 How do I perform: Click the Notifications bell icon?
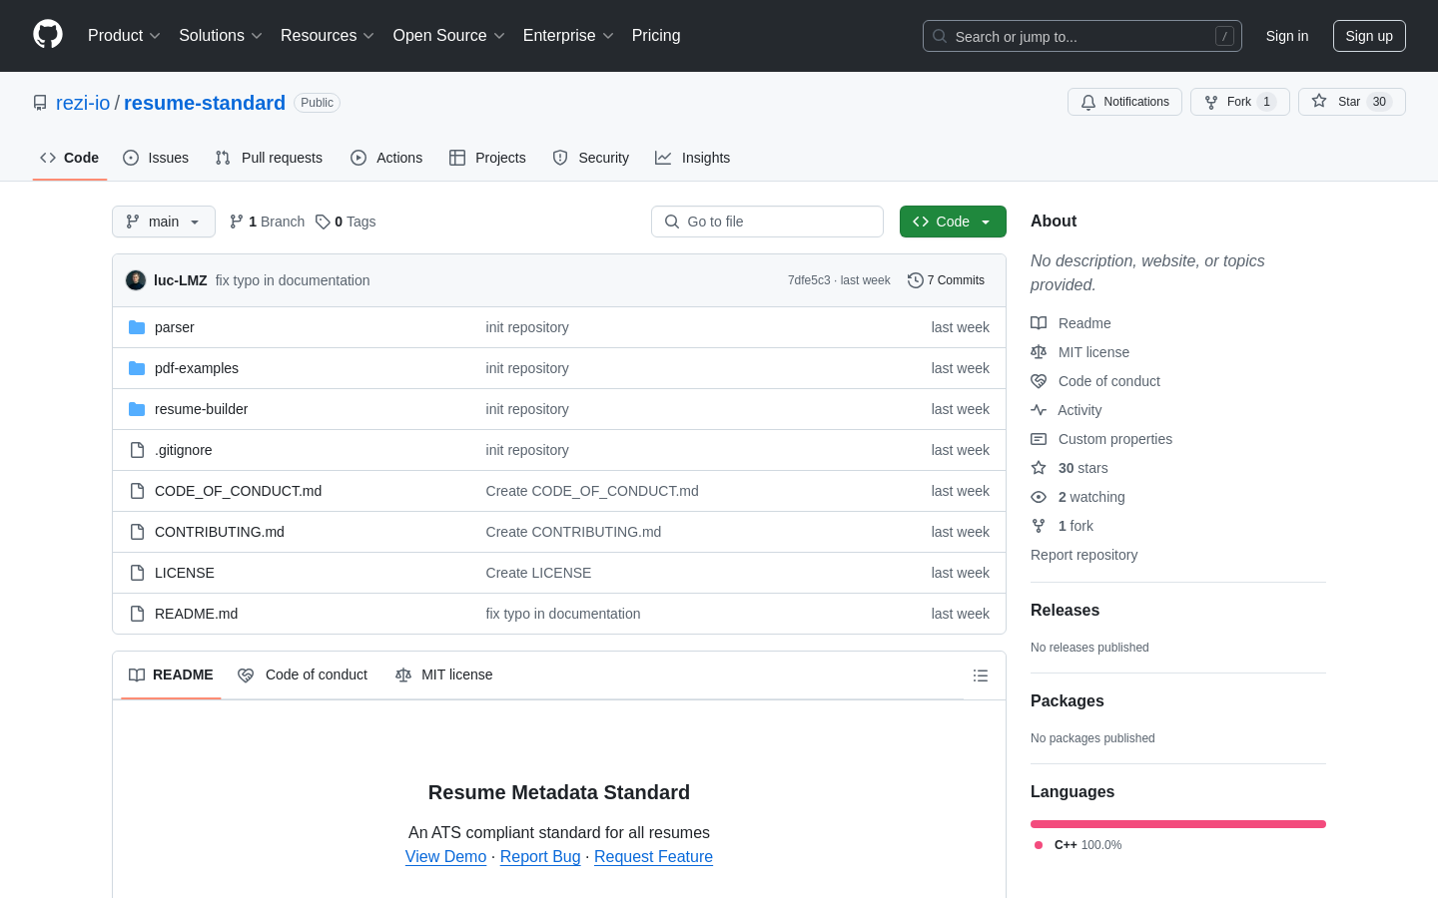click(1088, 102)
